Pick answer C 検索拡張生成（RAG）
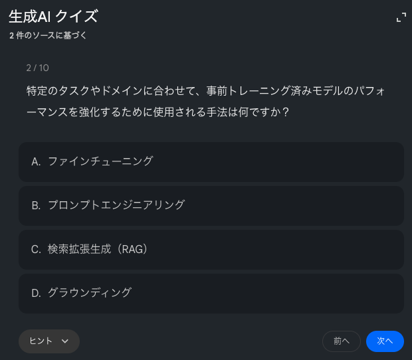The image size is (412, 360). click(211, 249)
